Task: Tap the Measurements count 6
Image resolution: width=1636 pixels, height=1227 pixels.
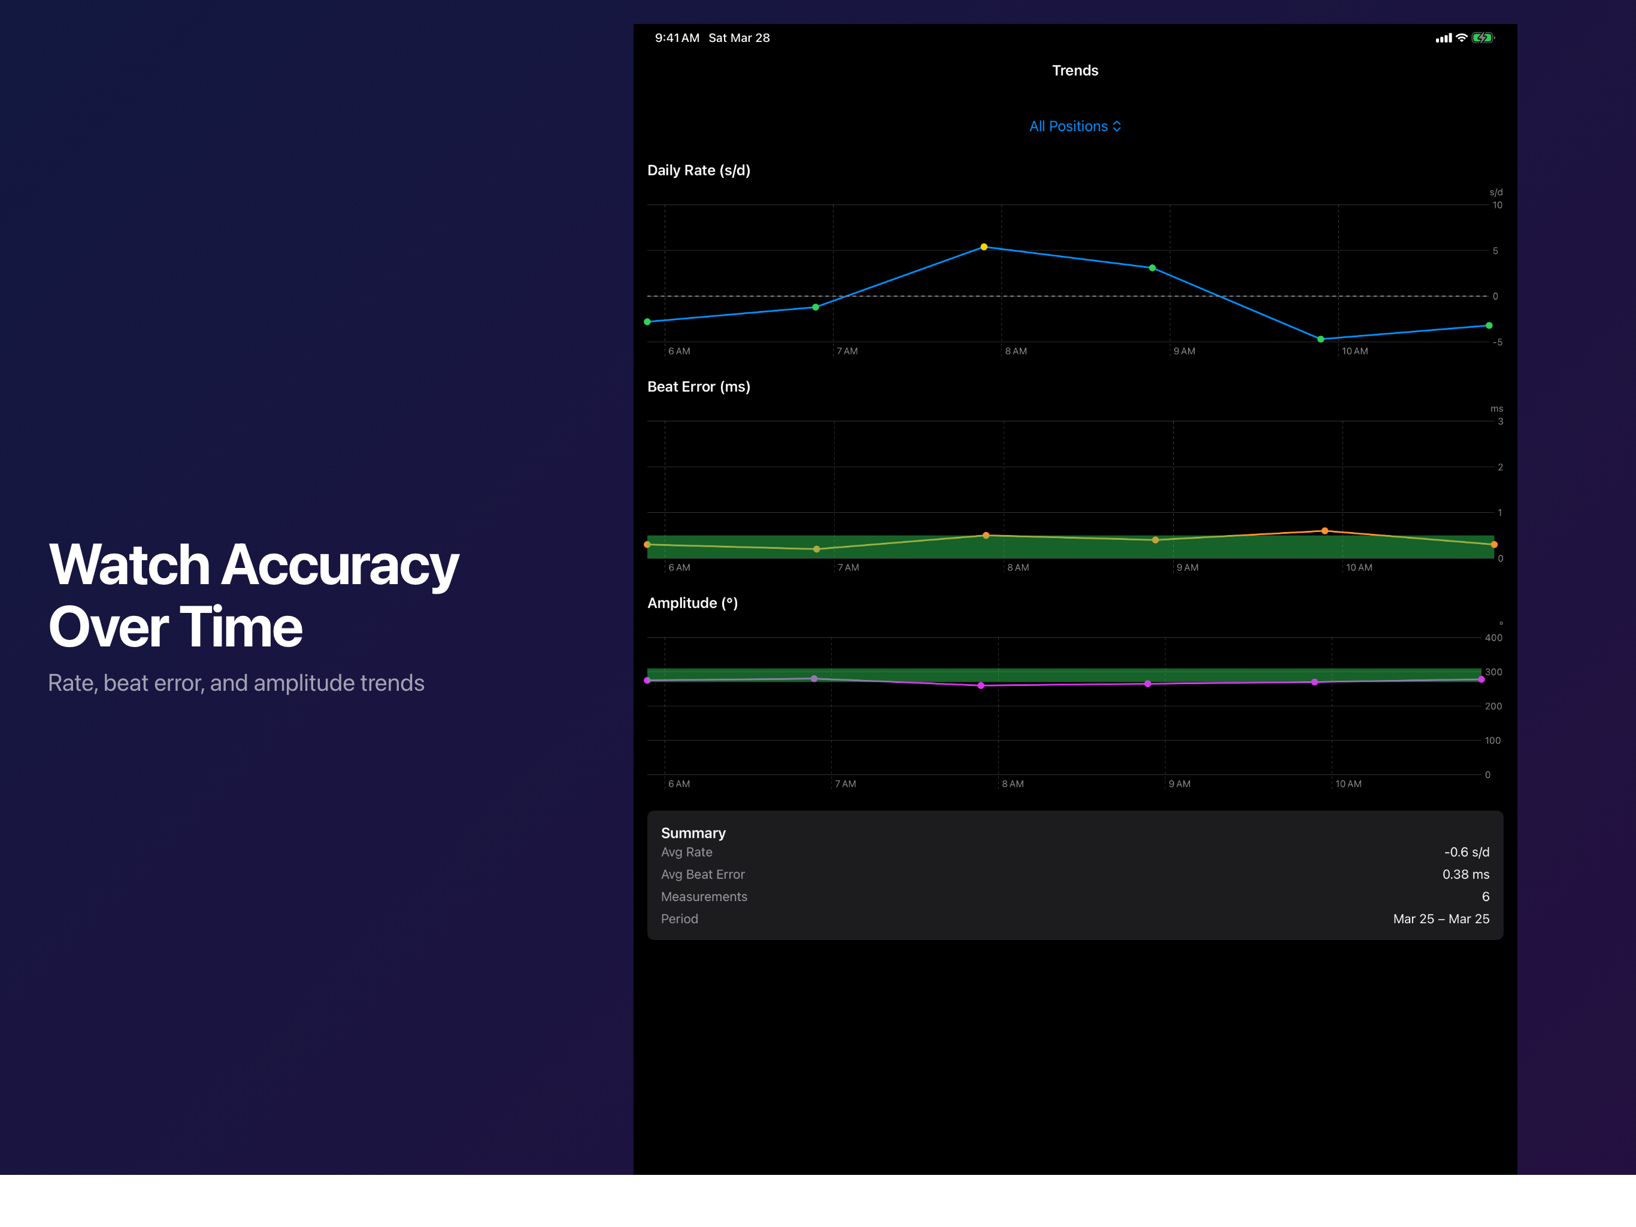Action: click(1485, 897)
